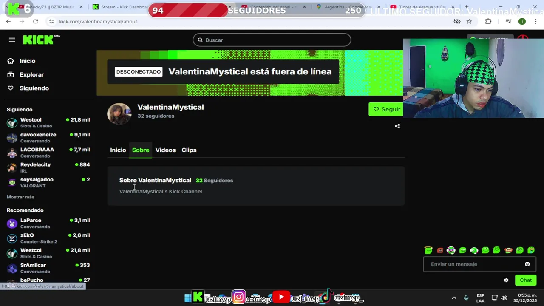Click the eye-slash icon in address bar
Viewport: 544px width, 306px height.
click(457, 21)
